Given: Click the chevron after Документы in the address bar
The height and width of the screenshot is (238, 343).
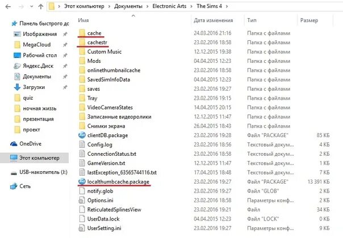Looking at the screenshot, I should pyautogui.click(x=148, y=6).
